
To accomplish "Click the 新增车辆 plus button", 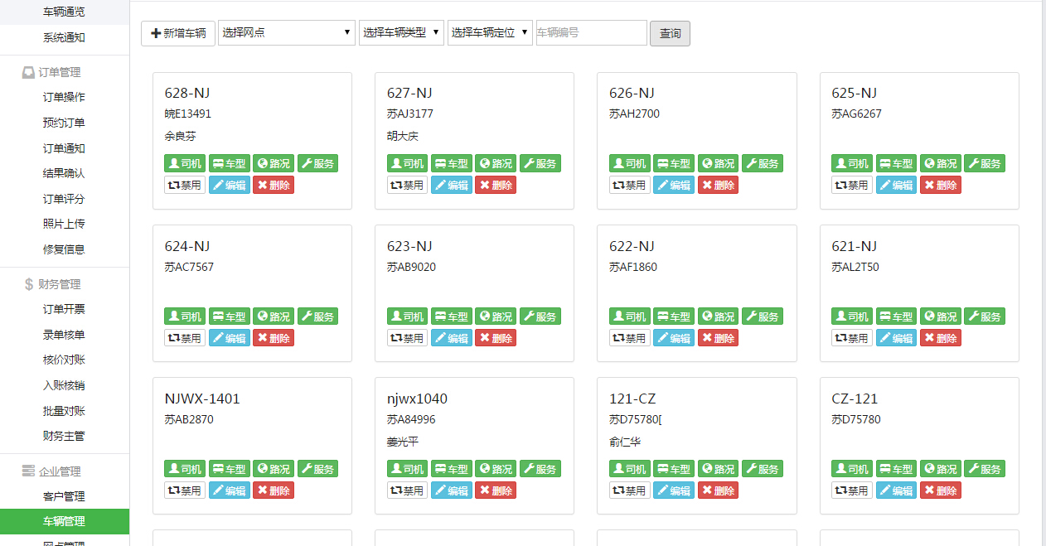I will click(x=178, y=33).
